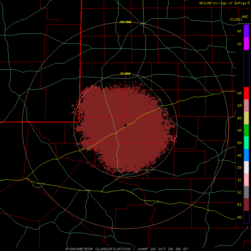Click the WS legend label
The width and height of the screenshot is (251, 251).
(x=239, y=155)
